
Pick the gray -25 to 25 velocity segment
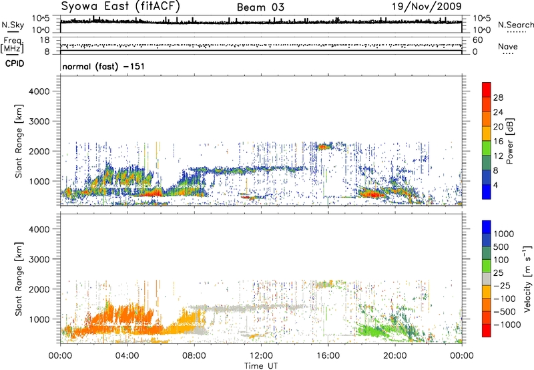[487, 279]
